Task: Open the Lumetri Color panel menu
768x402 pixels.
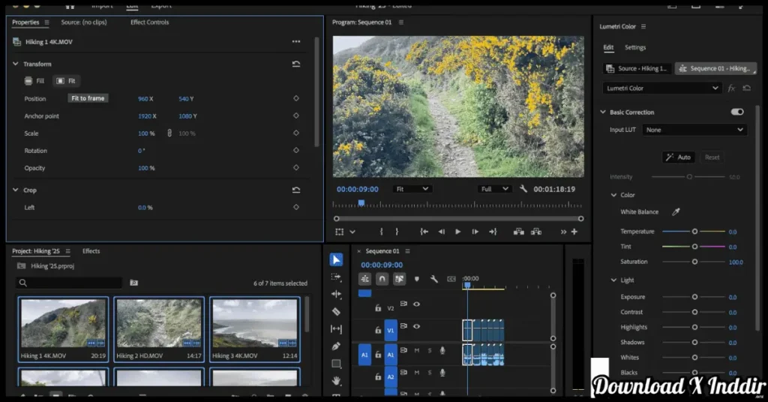Action: (643, 26)
